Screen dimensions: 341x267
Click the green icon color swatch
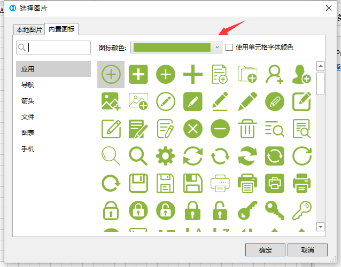coord(172,48)
